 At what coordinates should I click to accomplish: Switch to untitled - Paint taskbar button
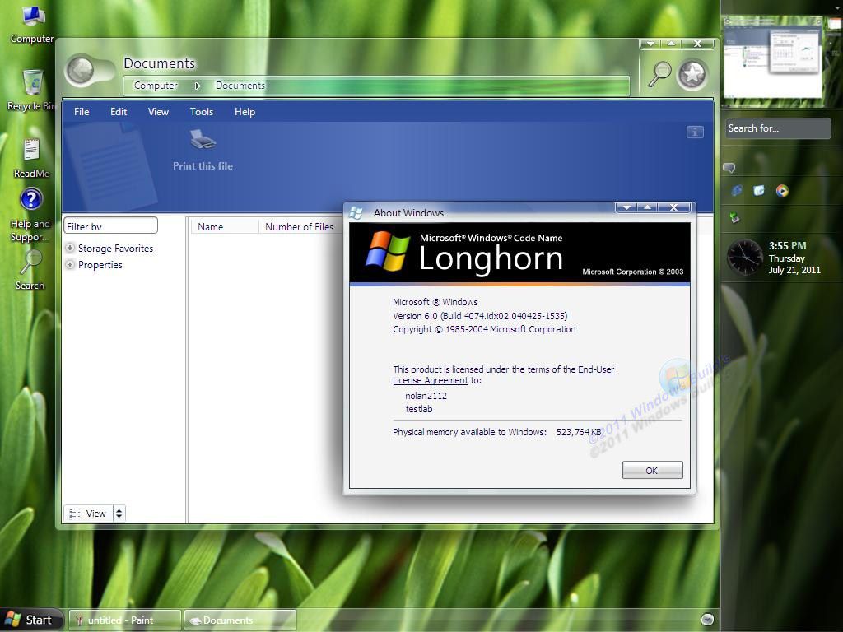(x=125, y=620)
